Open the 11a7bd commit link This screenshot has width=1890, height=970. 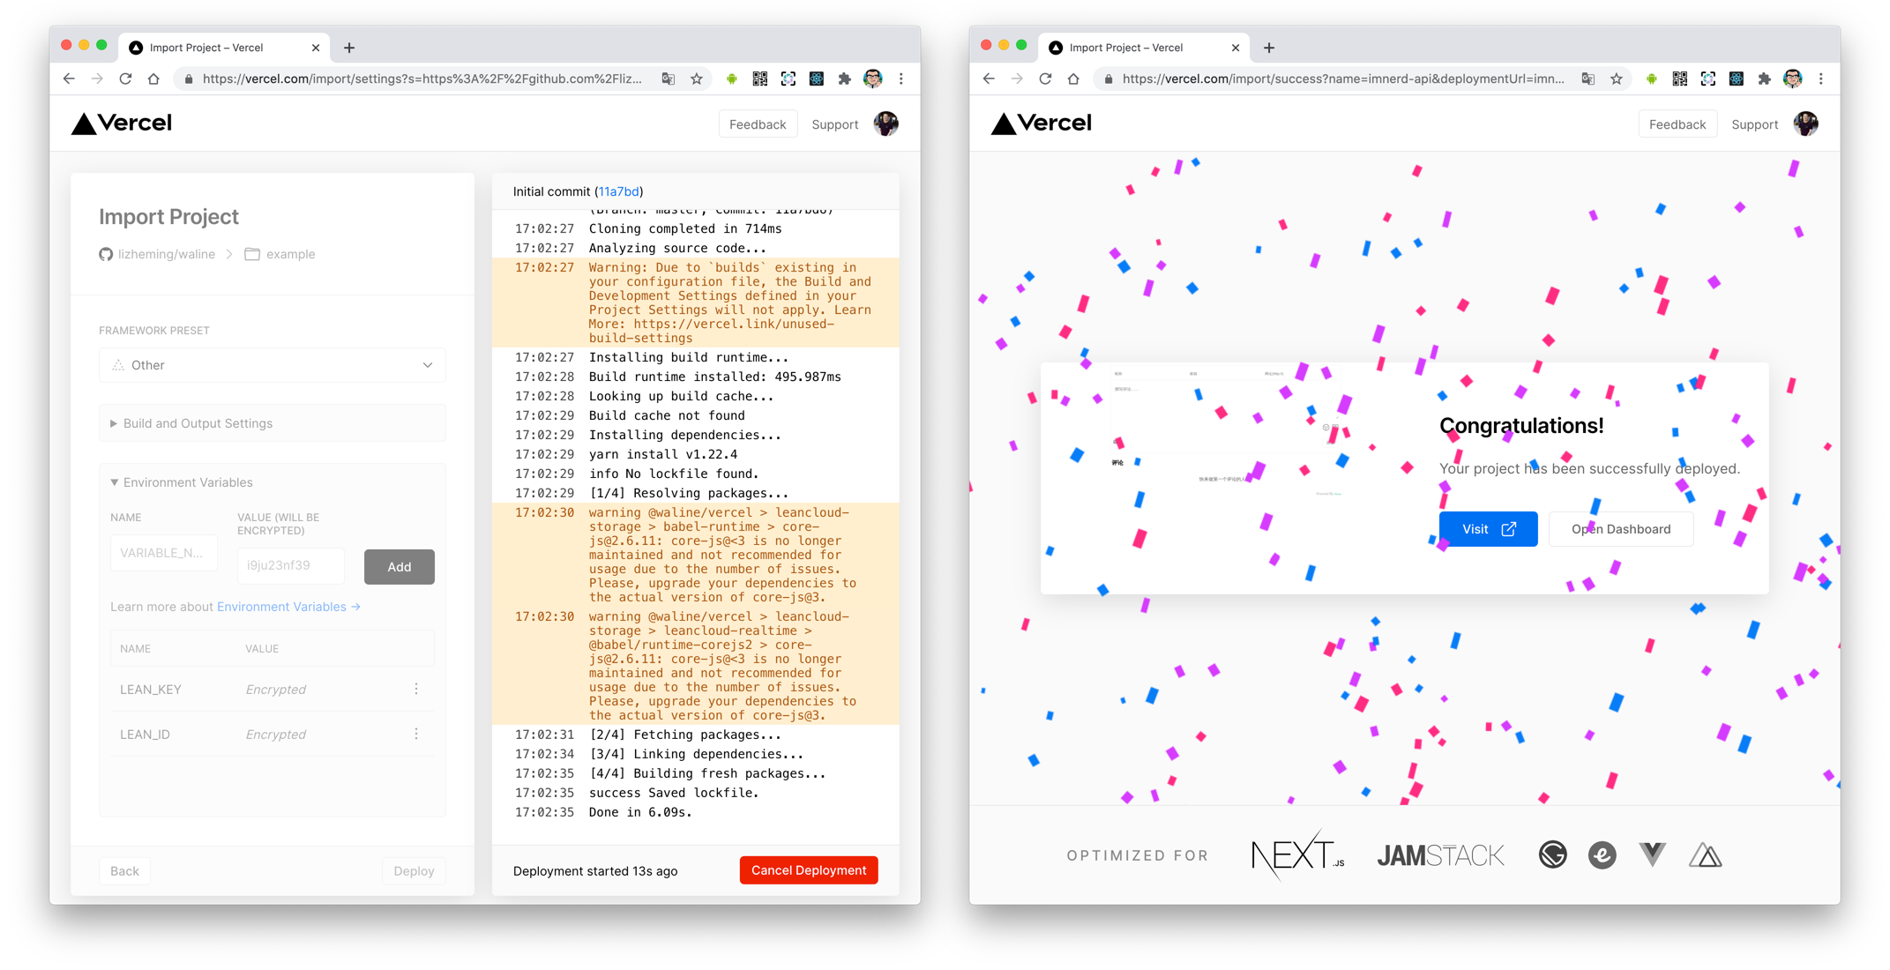click(618, 191)
